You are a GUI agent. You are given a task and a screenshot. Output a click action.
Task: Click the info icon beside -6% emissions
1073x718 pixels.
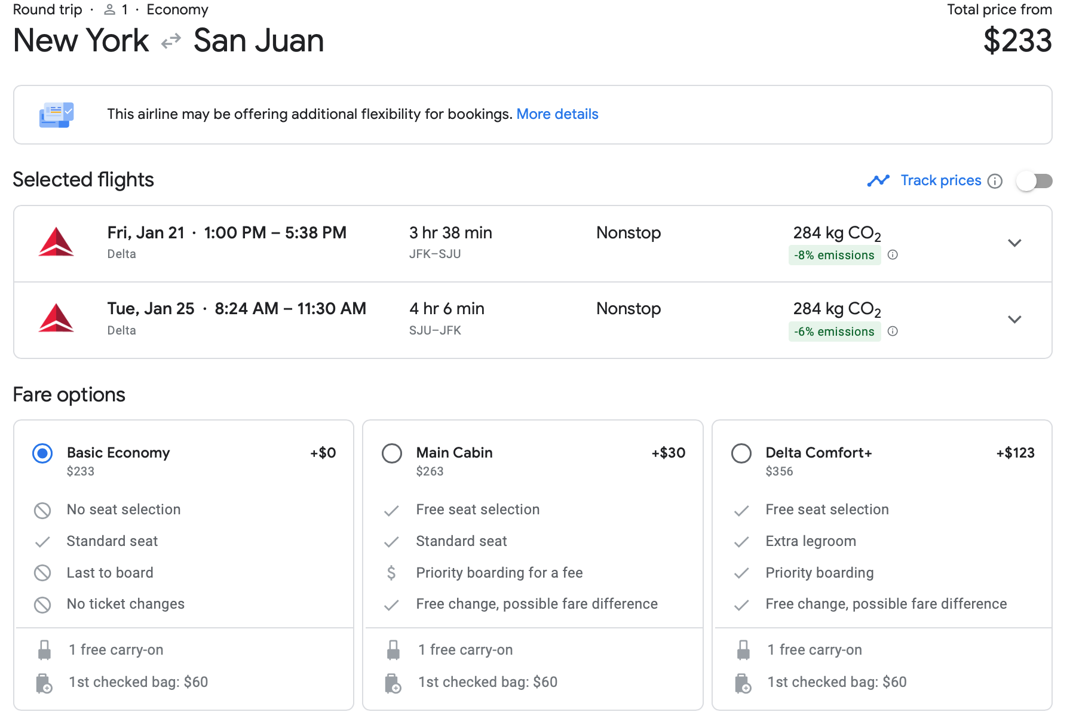click(x=893, y=332)
